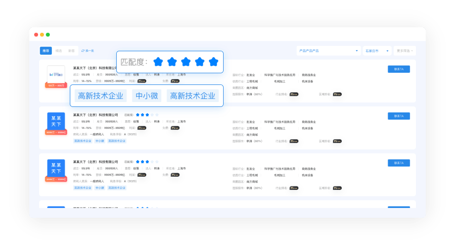Expand the 石家庄市 city dropdown
Screen dimensions: 455x249
point(377,51)
